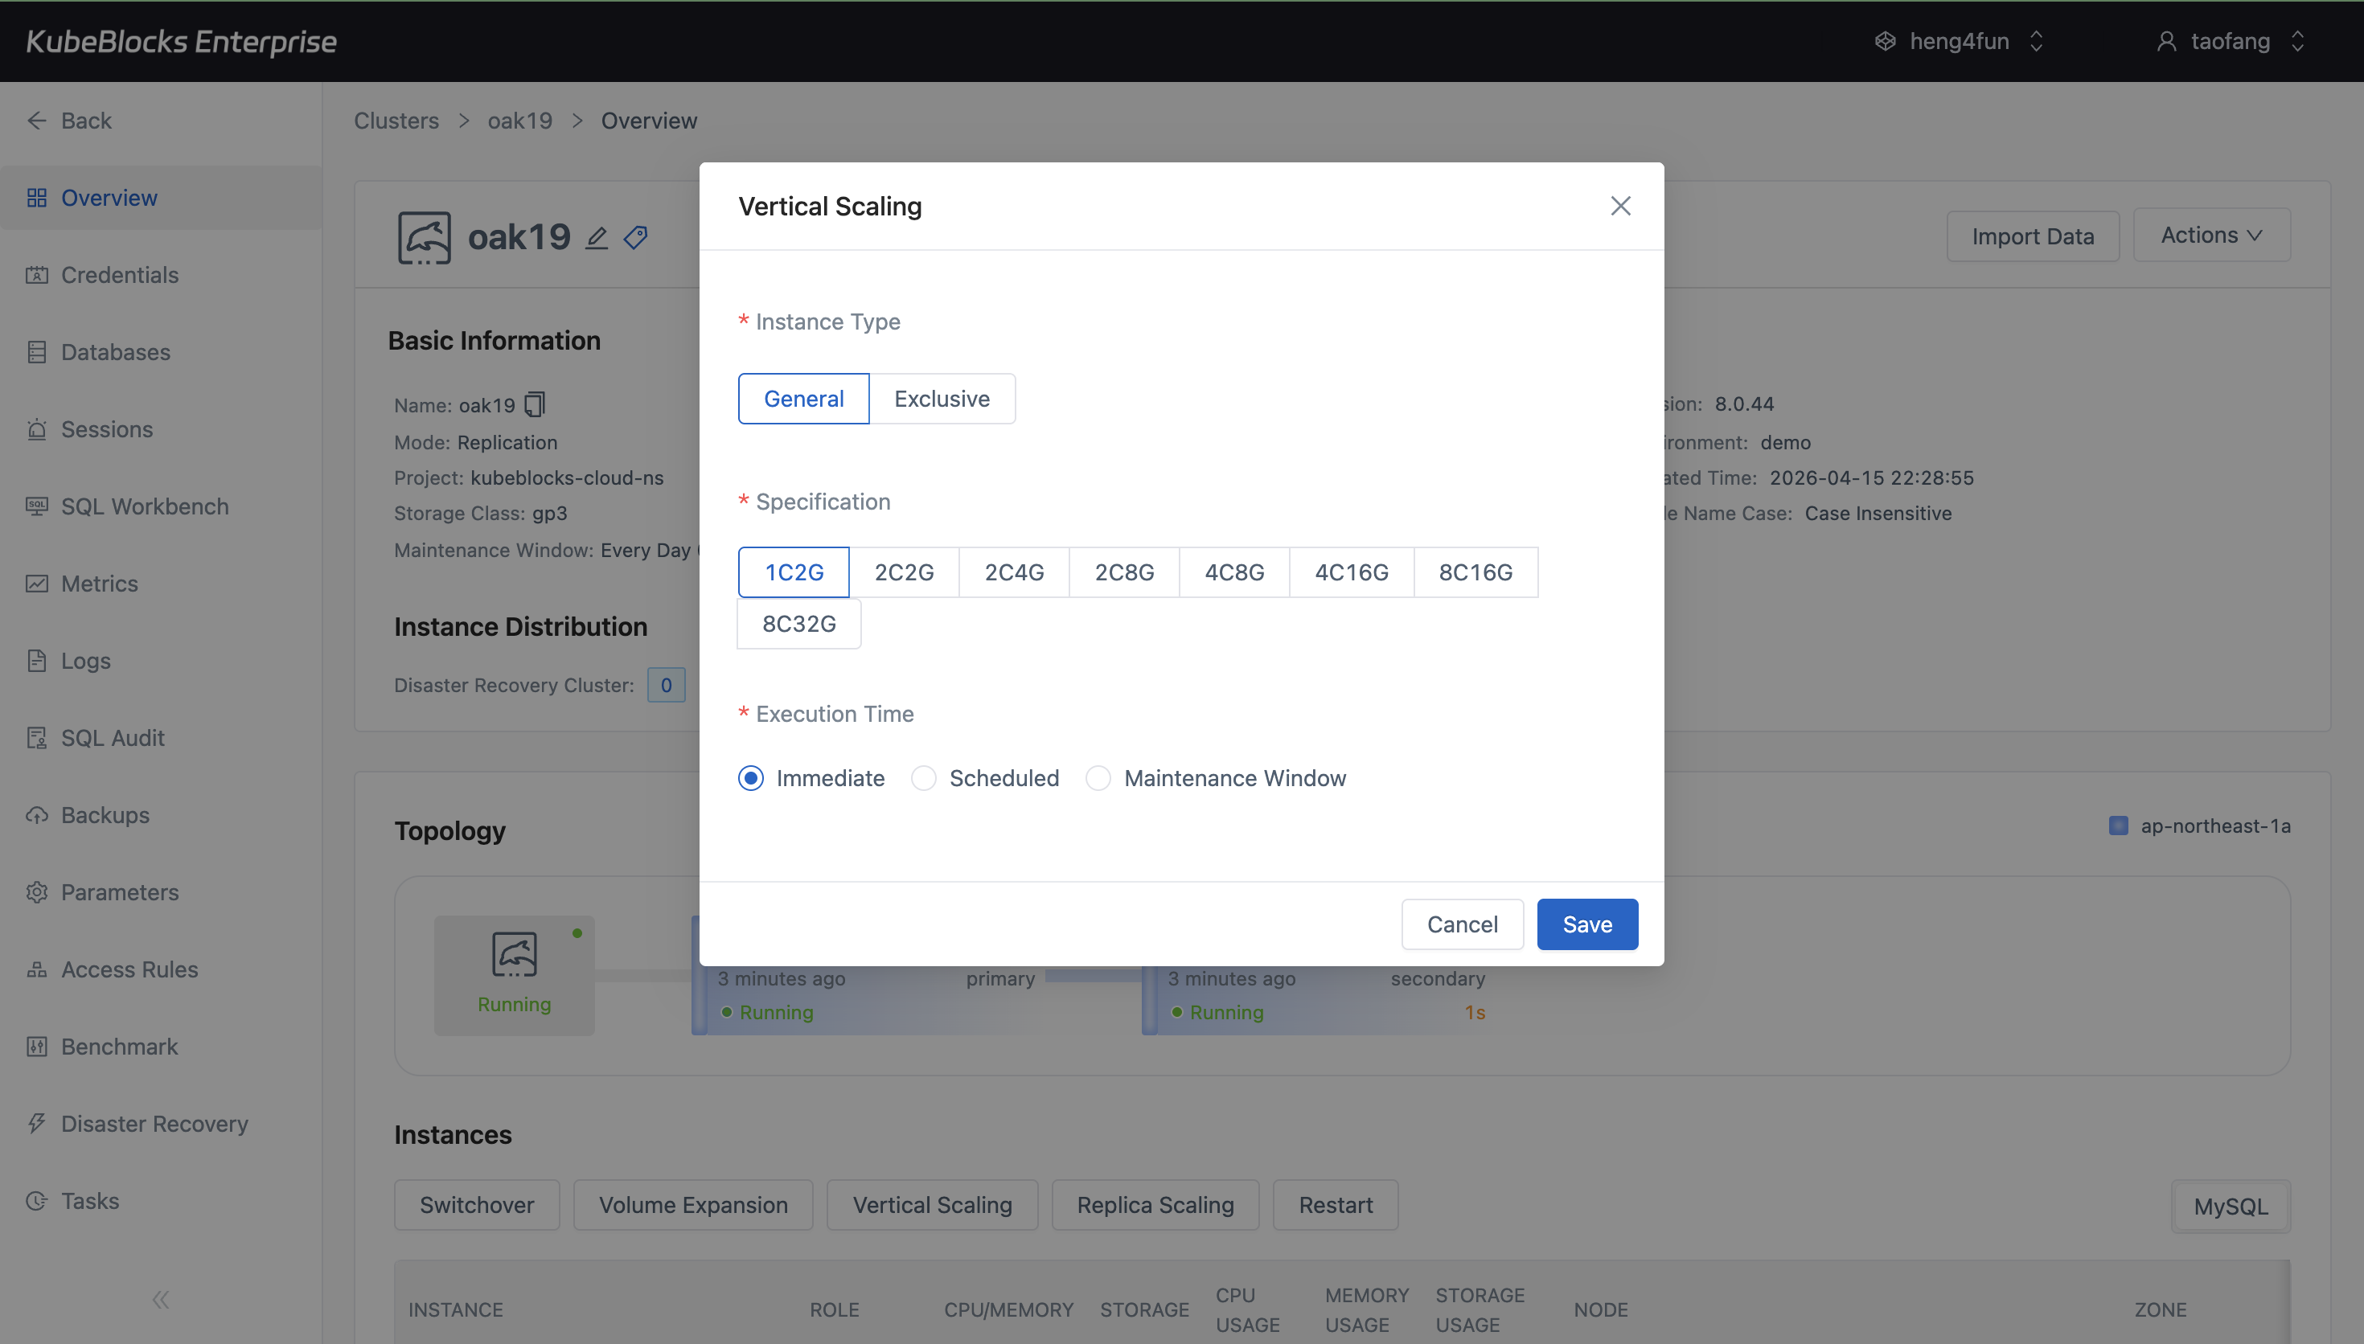The width and height of the screenshot is (2364, 1344).
Task: Choose the 2C8G specification
Action: coord(1123,572)
